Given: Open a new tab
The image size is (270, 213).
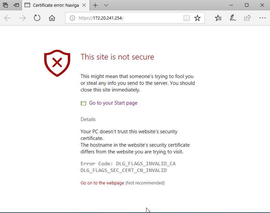Looking at the screenshot, I should tap(95, 5).
